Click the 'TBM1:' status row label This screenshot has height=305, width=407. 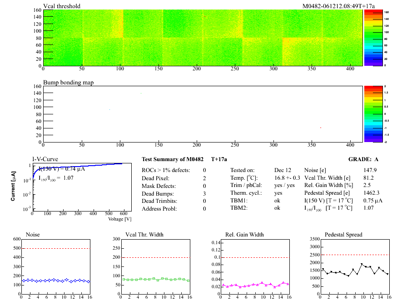pyautogui.click(x=238, y=201)
